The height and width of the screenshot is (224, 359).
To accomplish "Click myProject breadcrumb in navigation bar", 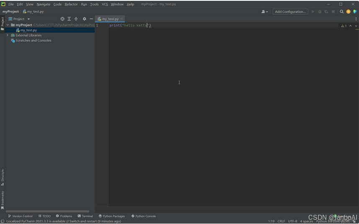I will coord(10,11).
